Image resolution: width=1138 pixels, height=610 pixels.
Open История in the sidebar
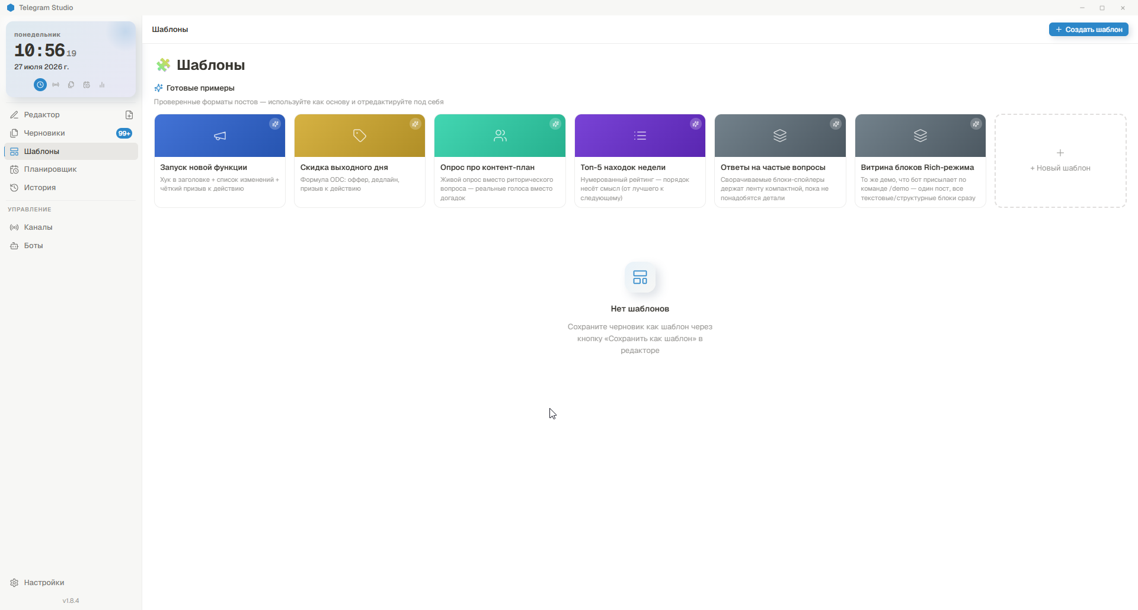tap(71, 188)
